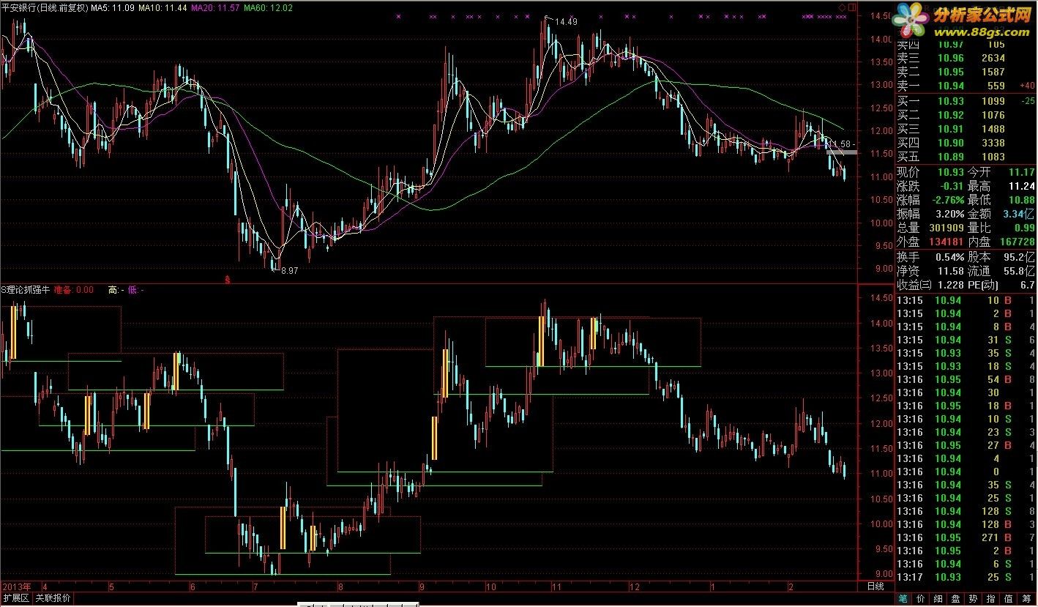This screenshot has width=1038, height=607.
Task: Click the MA20: 11.57 indicator label
Action: [215, 8]
